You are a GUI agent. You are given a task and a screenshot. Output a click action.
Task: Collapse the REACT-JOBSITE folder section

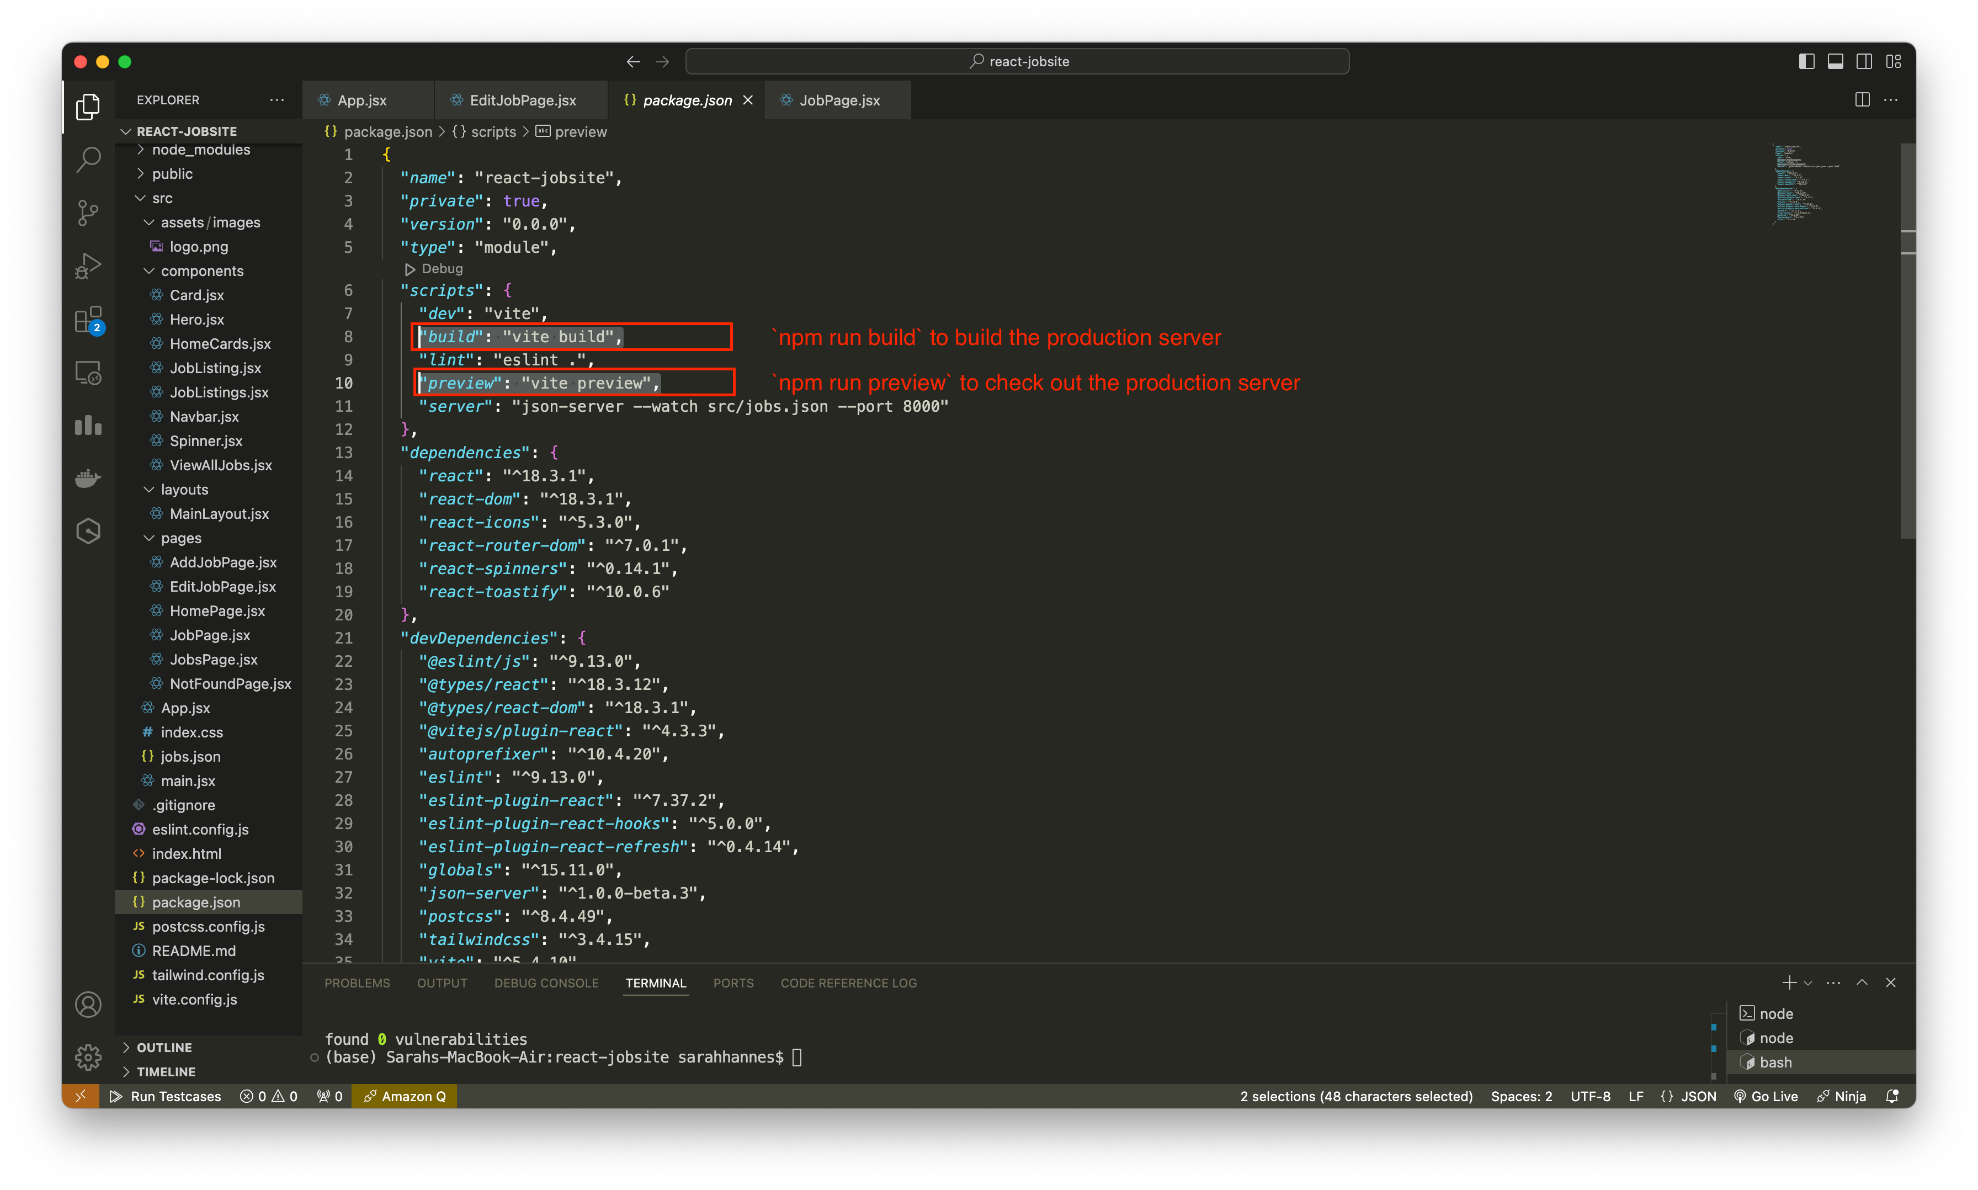[x=209, y=131]
